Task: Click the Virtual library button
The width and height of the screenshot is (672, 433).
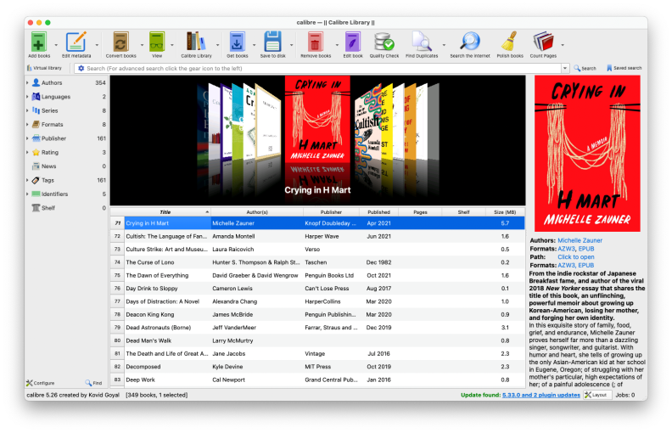Action: [x=45, y=68]
